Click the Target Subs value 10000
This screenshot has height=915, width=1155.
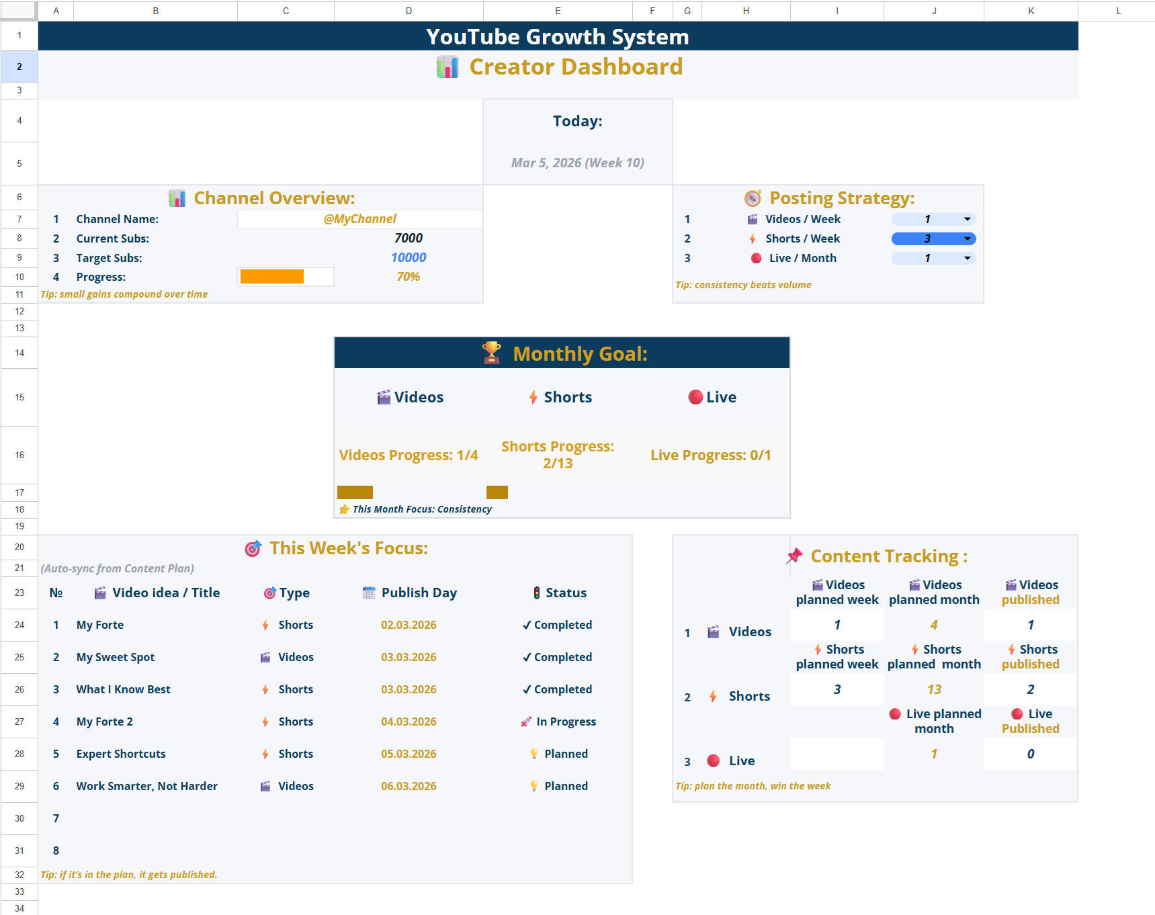[x=408, y=258]
